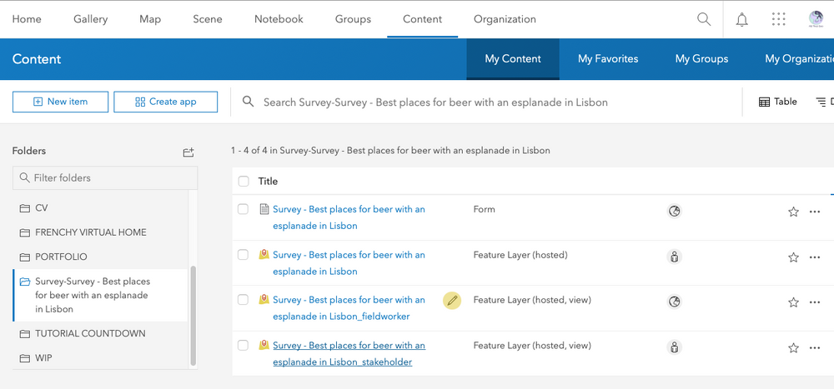Go to the Gallery menu item
This screenshot has height=389, width=834.
90,19
